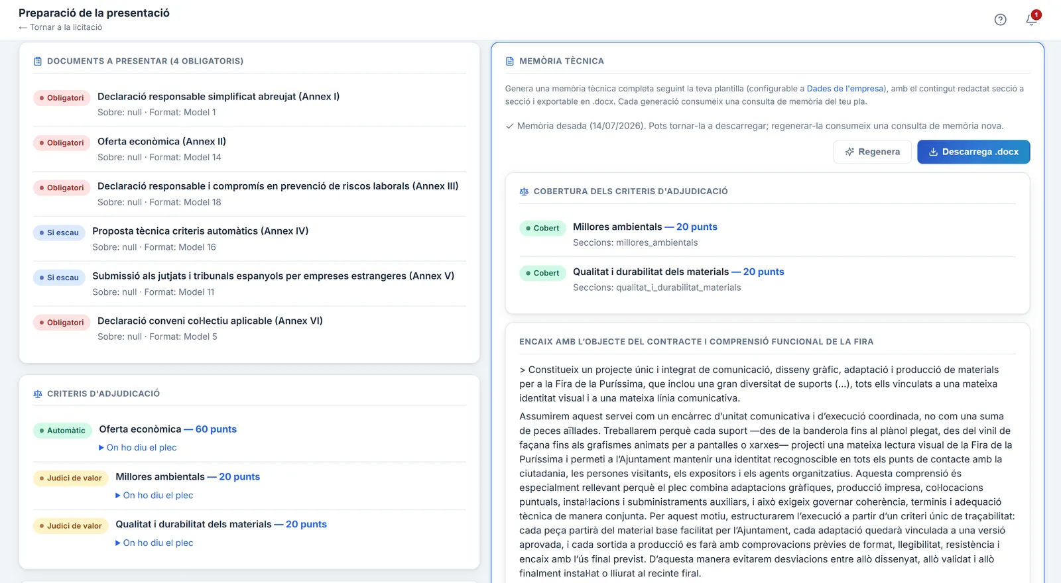The width and height of the screenshot is (1061, 583).
Task: Open the help question mark icon
Action: pos(1001,20)
